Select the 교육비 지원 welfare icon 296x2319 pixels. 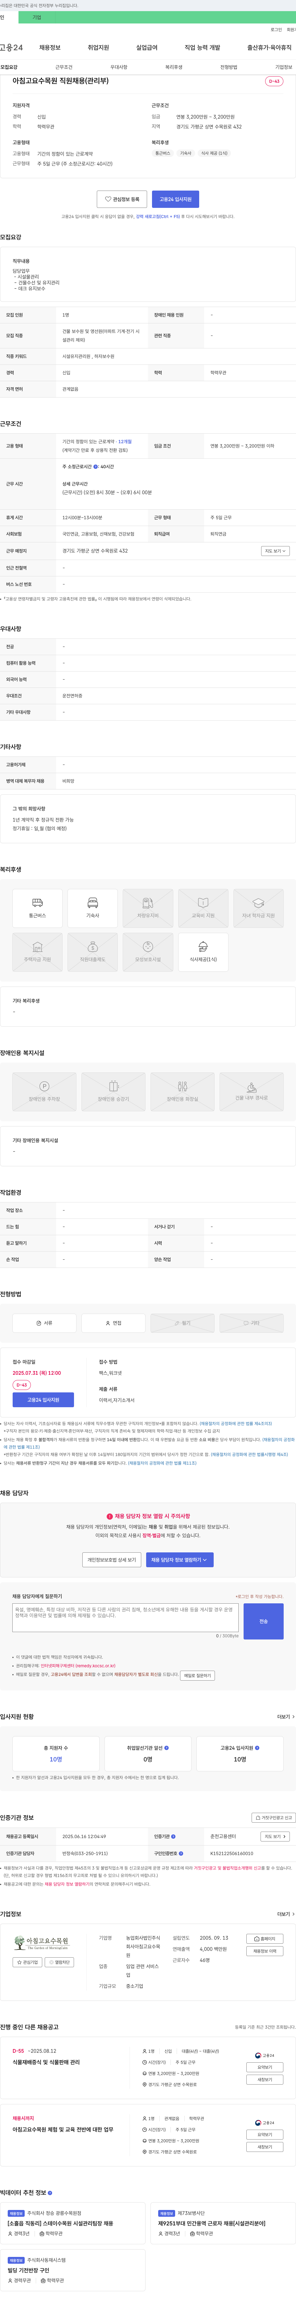203,908
